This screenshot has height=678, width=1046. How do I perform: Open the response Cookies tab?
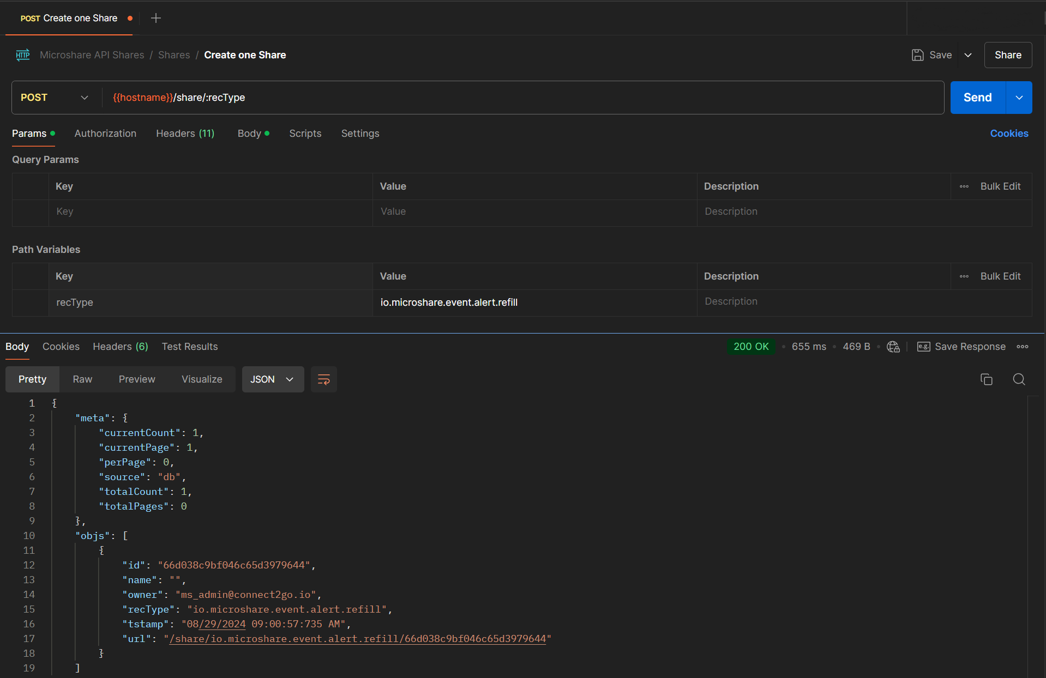coord(61,347)
